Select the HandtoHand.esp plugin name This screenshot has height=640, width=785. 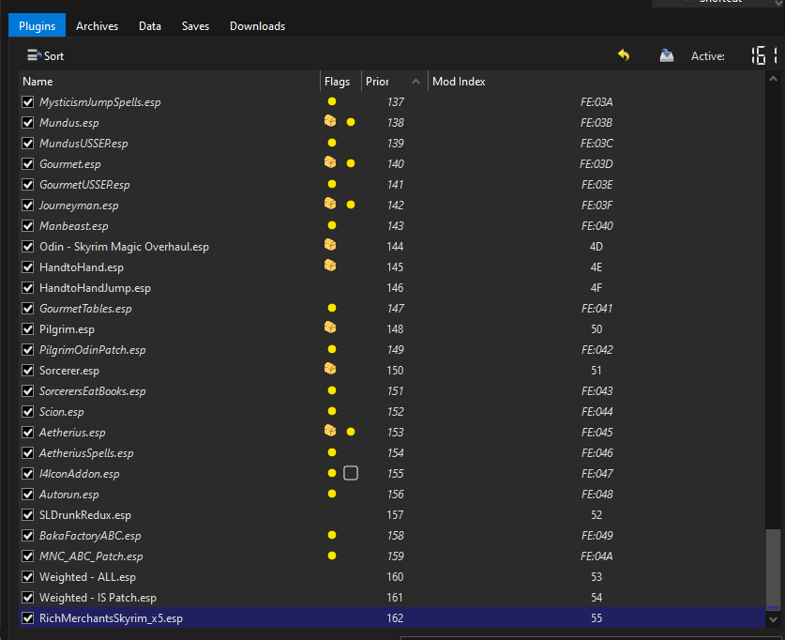[81, 267]
